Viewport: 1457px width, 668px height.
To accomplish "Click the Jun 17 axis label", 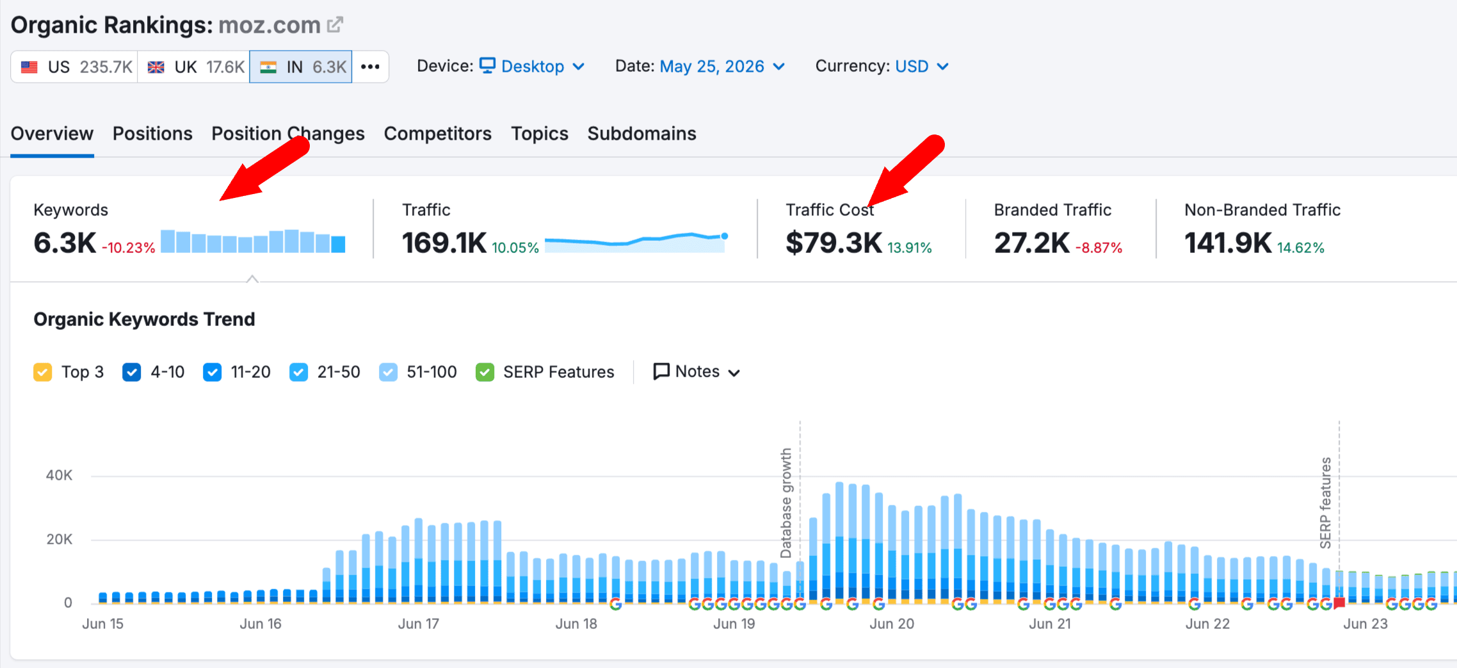I will [419, 624].
